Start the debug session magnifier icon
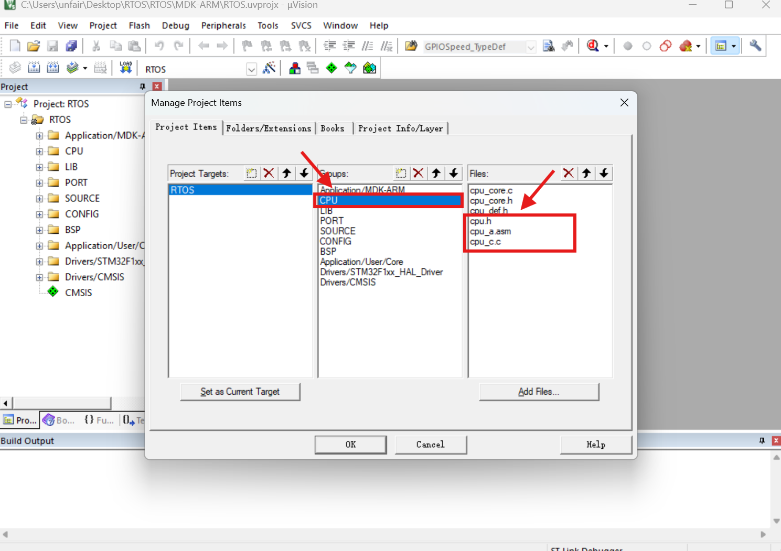781x551 pixels. point(593,46)
